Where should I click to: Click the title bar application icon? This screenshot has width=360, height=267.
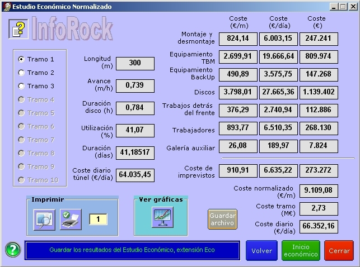(x=6, y=7)
